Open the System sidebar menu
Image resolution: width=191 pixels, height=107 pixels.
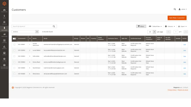coord(4,59)
